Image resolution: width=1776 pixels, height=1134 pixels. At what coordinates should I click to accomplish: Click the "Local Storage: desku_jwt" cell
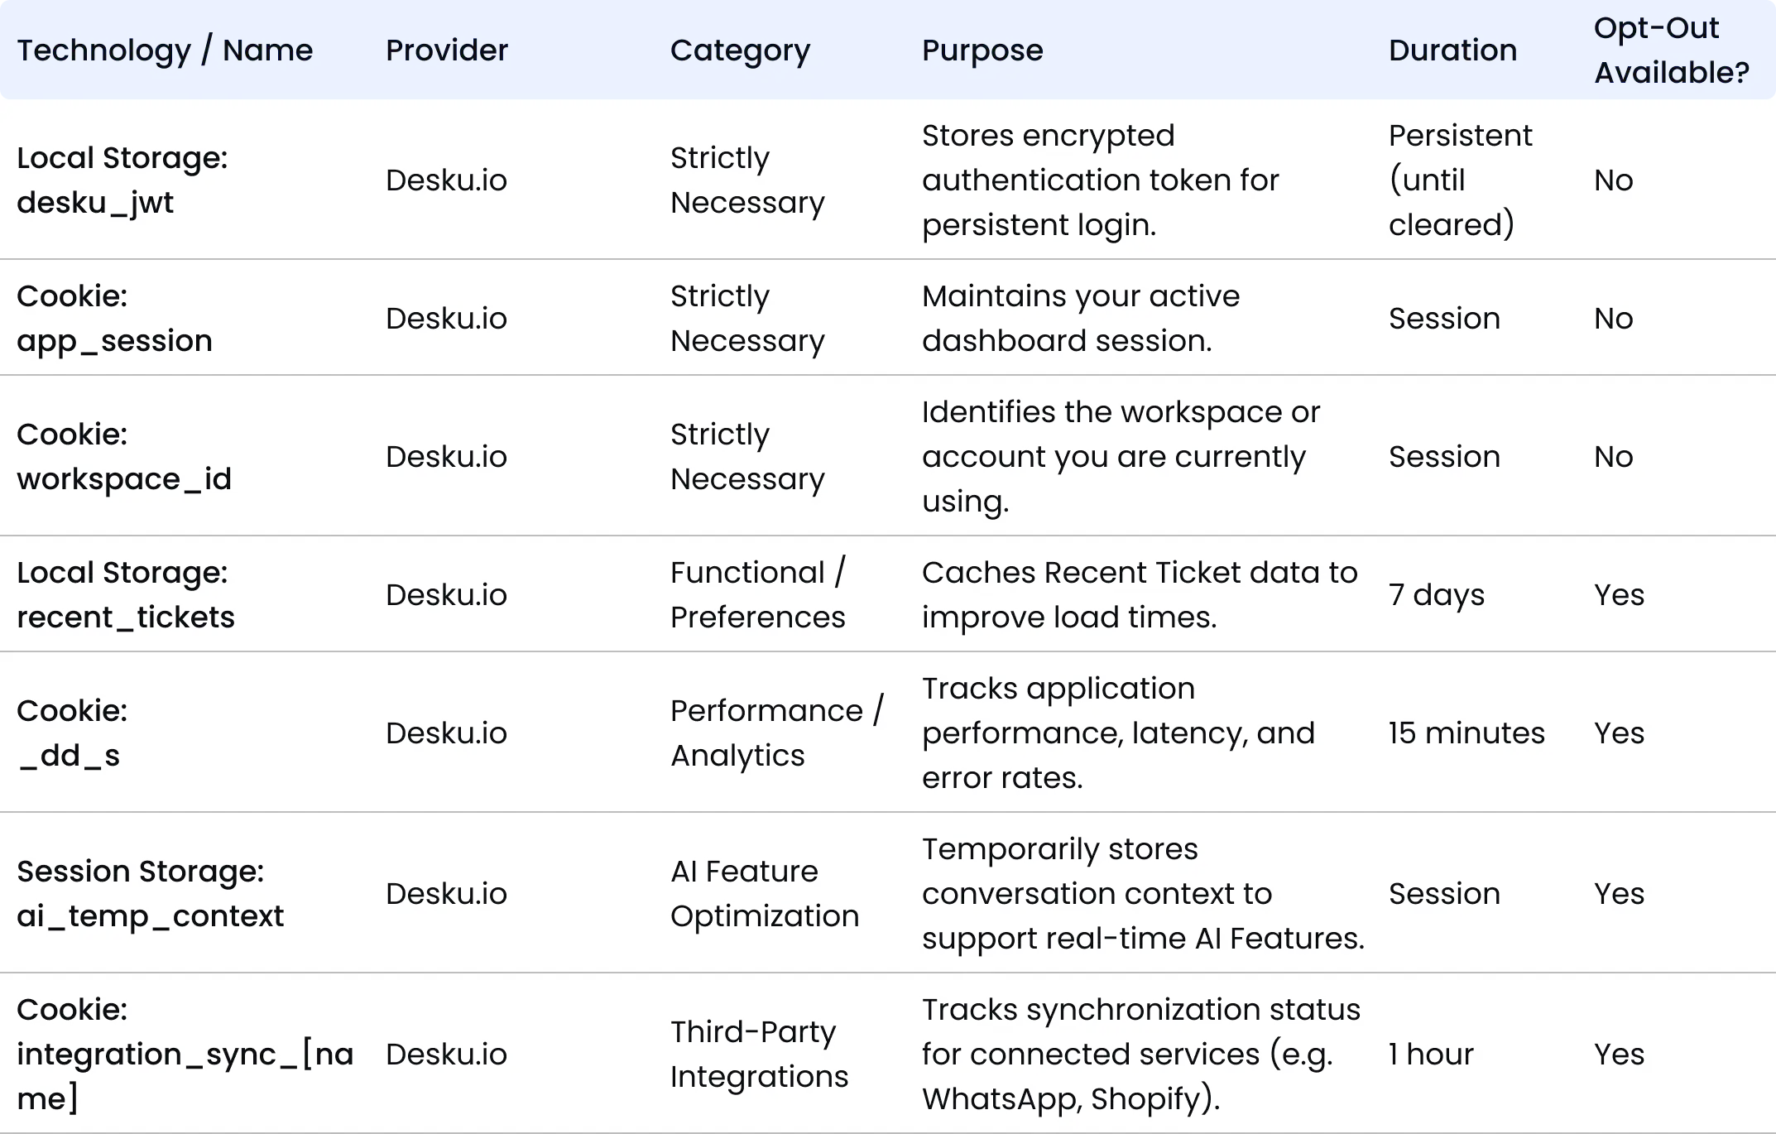(x=122, y=180)
